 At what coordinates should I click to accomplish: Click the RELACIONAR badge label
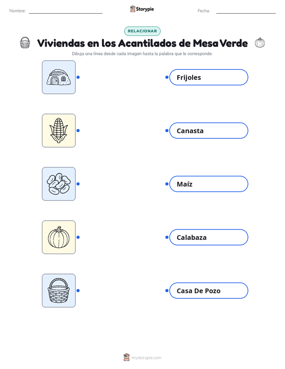(x=142, y=31)
